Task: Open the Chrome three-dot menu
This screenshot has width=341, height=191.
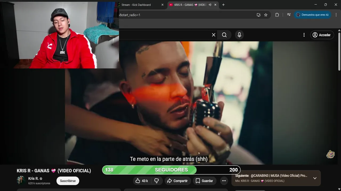Action: [336, 15]
